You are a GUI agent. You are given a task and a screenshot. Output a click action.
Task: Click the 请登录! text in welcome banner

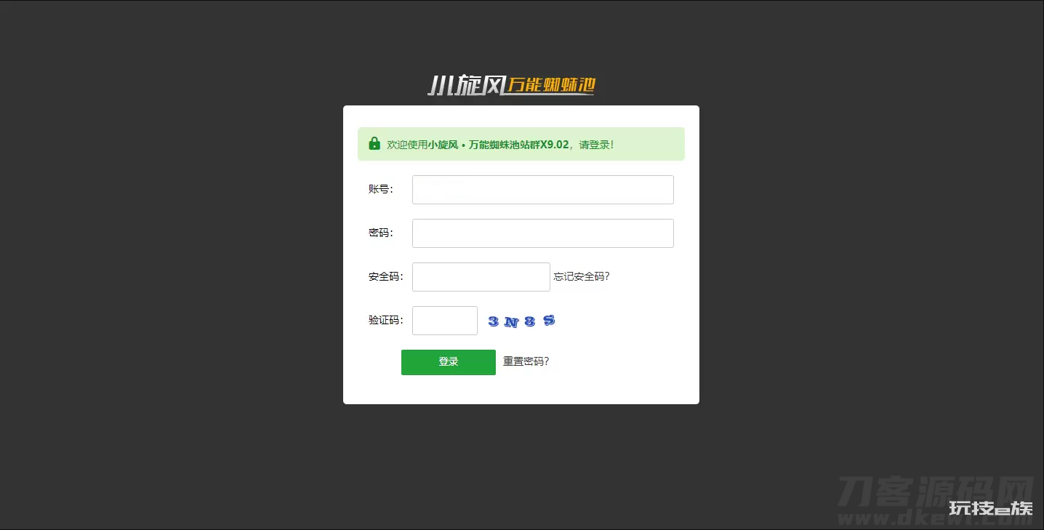pyautogui.click(x=596, y=144)
